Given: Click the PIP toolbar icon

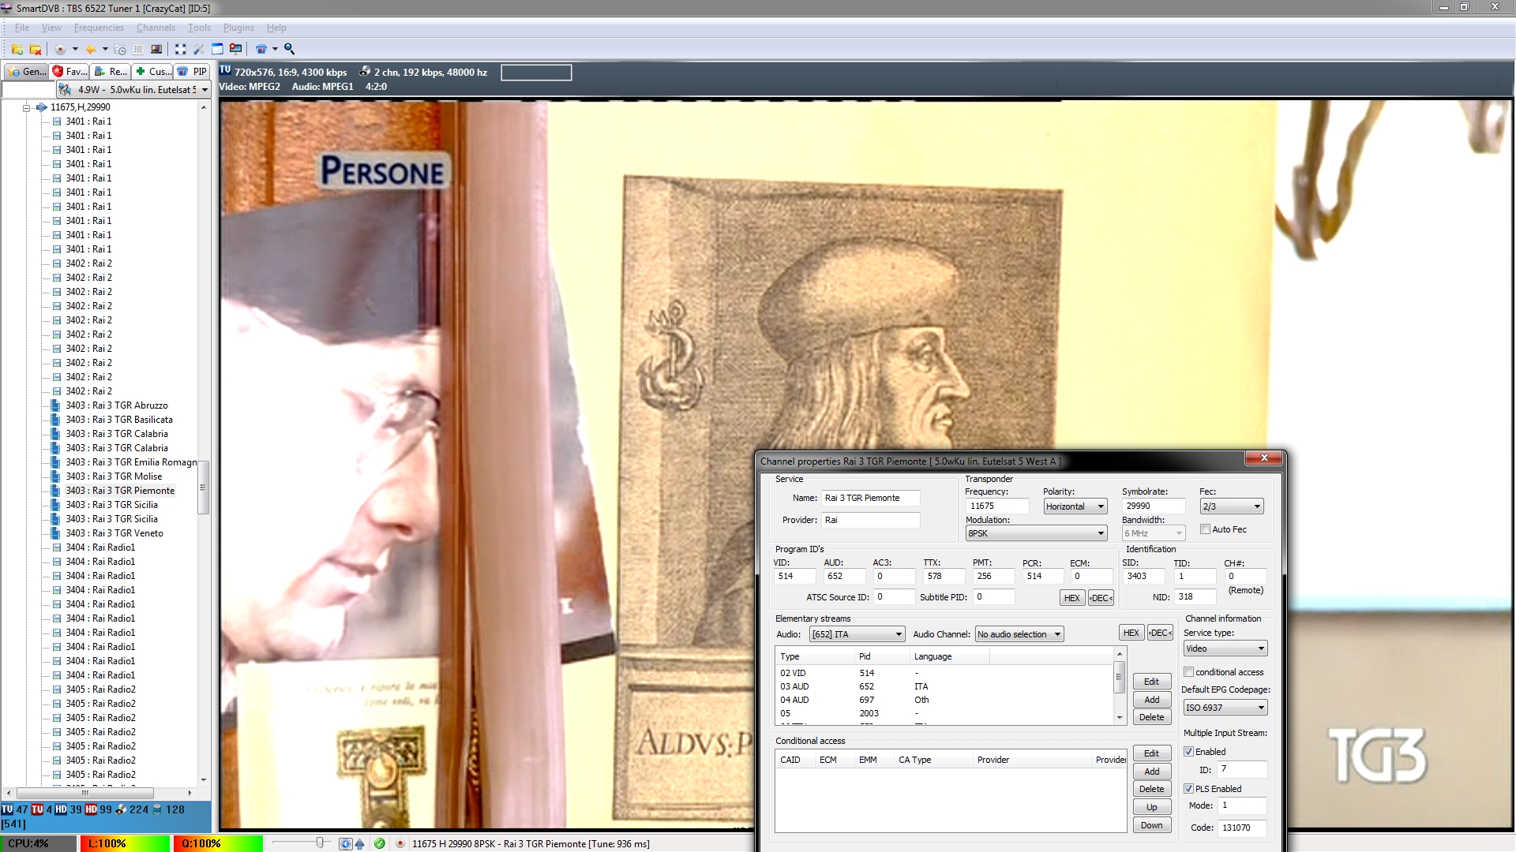Looking at the screenshot, I should coord(261,49).
